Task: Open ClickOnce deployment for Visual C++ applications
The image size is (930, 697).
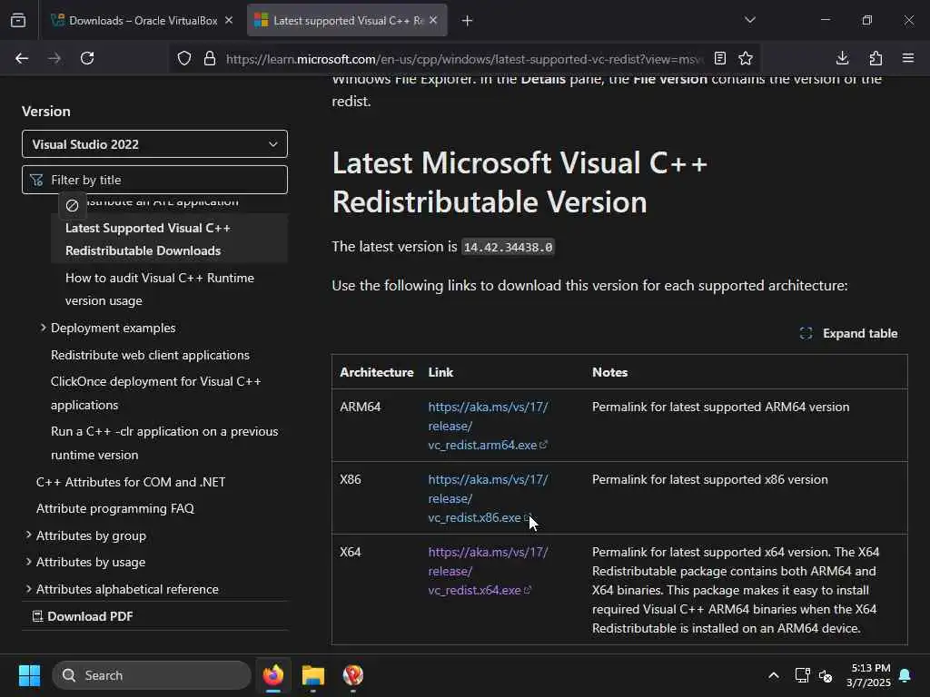Action: pos(156,393)
